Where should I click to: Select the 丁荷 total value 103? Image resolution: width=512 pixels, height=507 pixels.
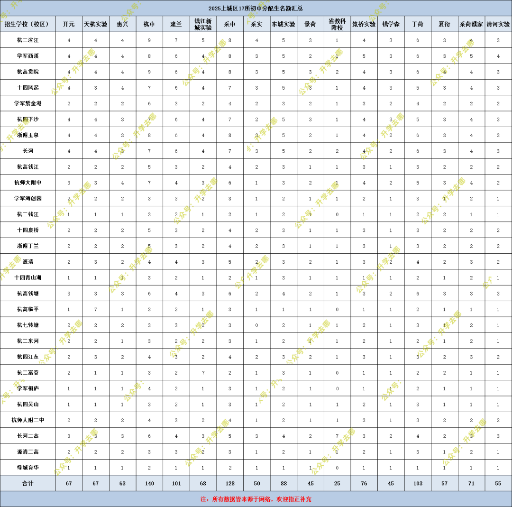click(418, 483)
